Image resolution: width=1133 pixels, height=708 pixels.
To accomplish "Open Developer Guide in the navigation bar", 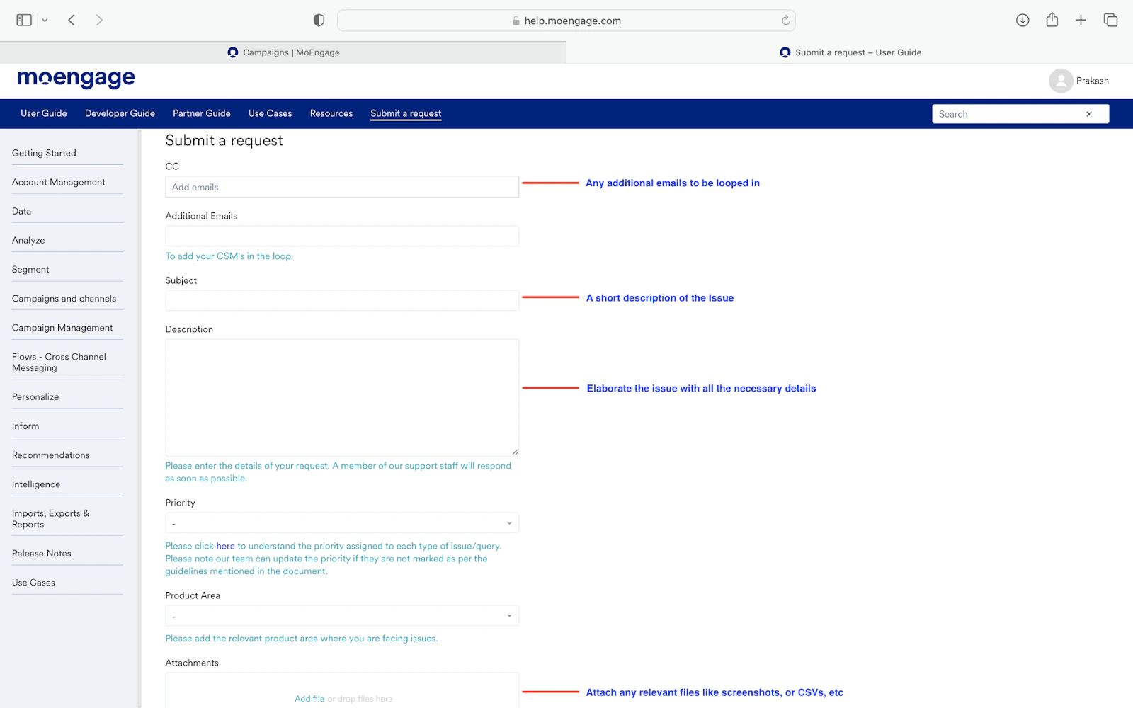I will click(x=120, y=113).
